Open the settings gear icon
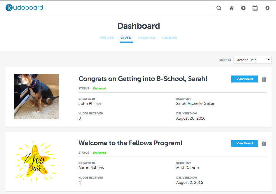This screenshot has width=276, height=194. tap(267, 8)
